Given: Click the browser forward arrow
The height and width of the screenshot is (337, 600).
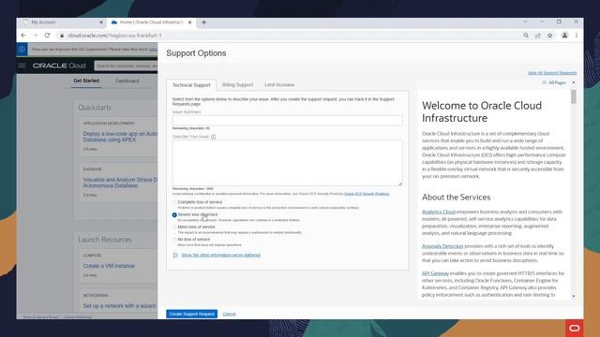Looking at the screenshot, I should 36,36.
